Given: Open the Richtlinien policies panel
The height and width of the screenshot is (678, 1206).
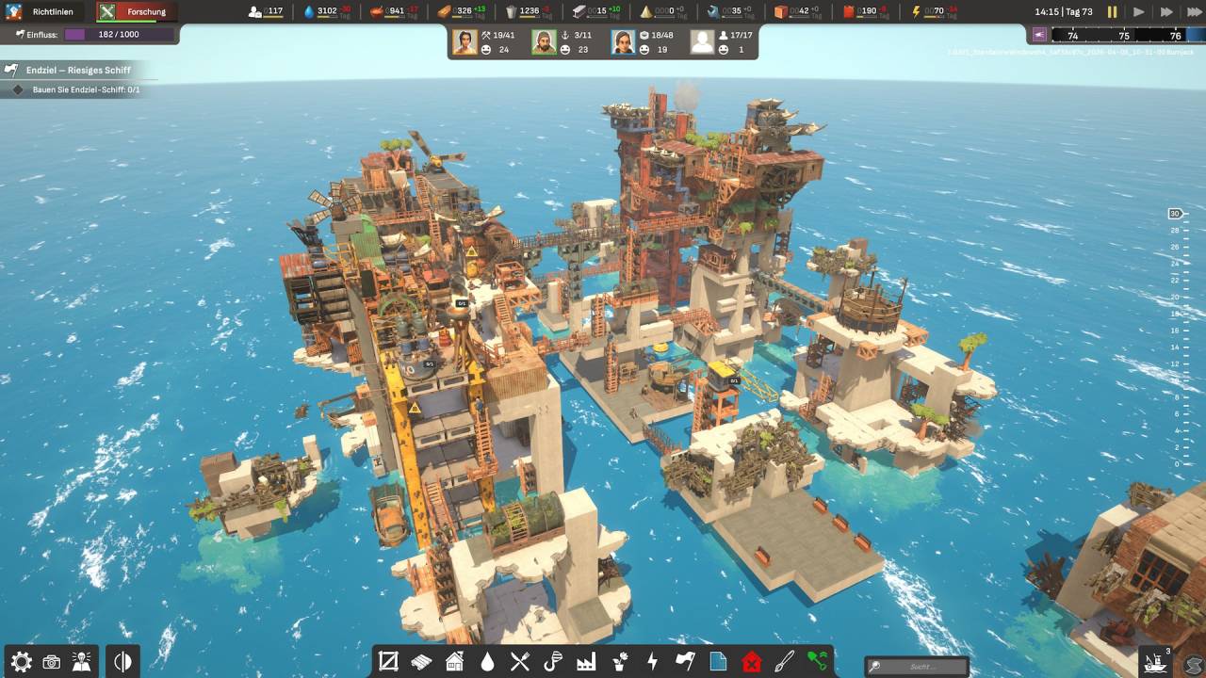Looking at the screenshot, I should pyautogui.click(x=42, y=12).
